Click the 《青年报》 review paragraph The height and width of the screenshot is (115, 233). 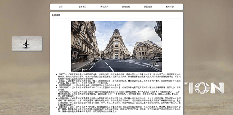(120, 109)
